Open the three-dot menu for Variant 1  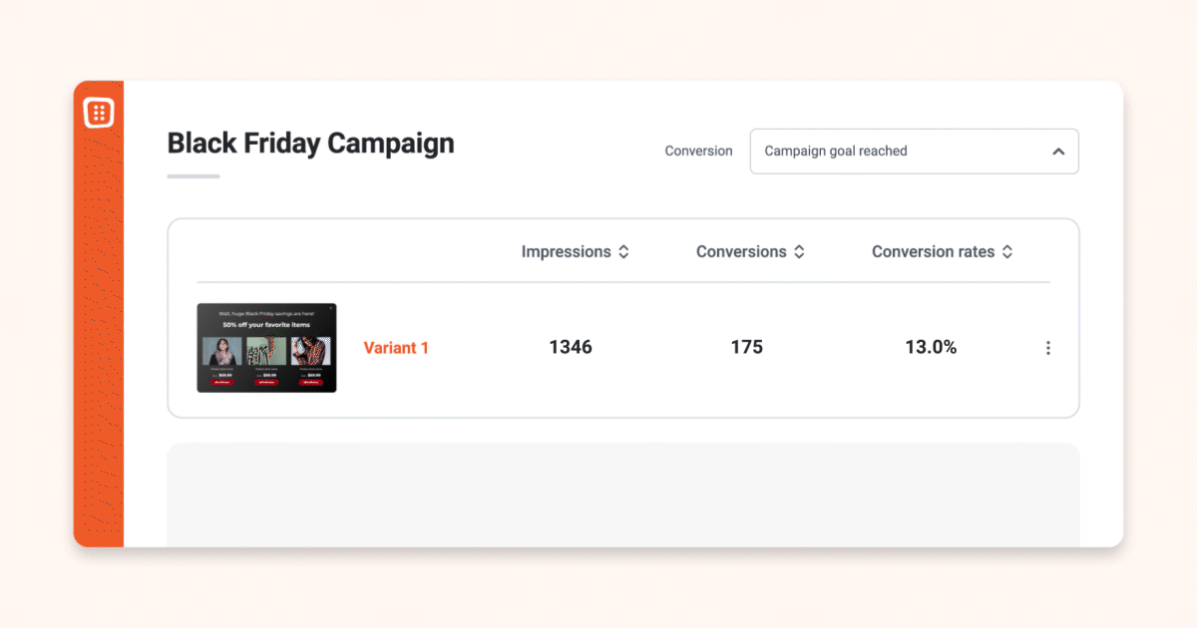[x=1047, y=348]
